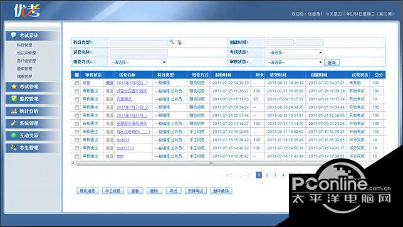Focus the 试卷名称 input field
The width and height of the screenshot is (403, 227).
[139, 53]
